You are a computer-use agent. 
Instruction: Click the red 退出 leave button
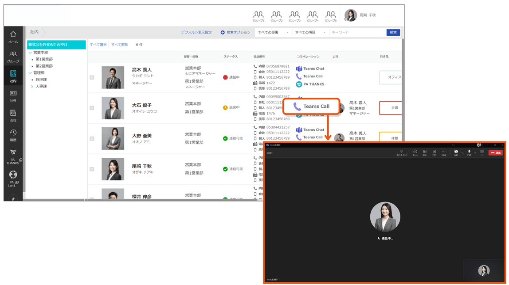coord(496,153)
